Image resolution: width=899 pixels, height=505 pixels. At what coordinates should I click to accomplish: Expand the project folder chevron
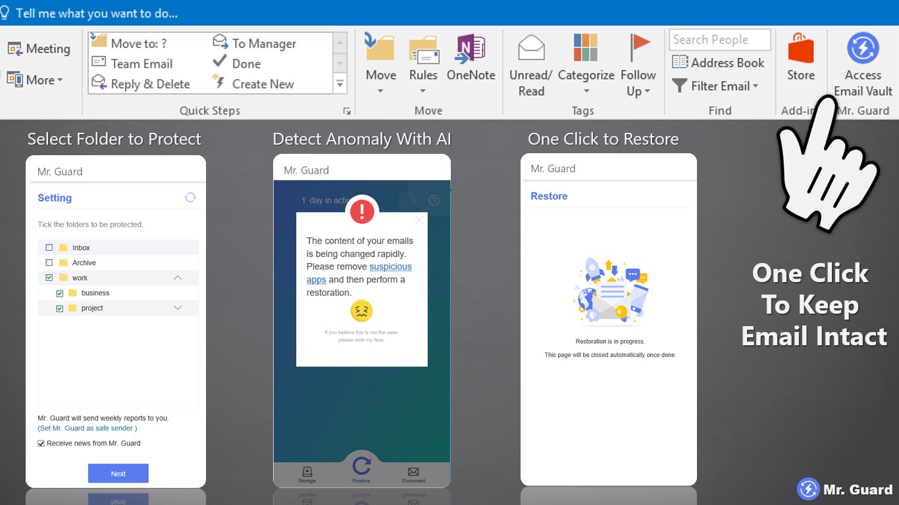click(x=178, y=308)
